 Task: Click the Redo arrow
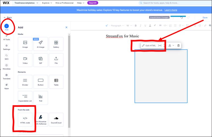coord(188,18)
